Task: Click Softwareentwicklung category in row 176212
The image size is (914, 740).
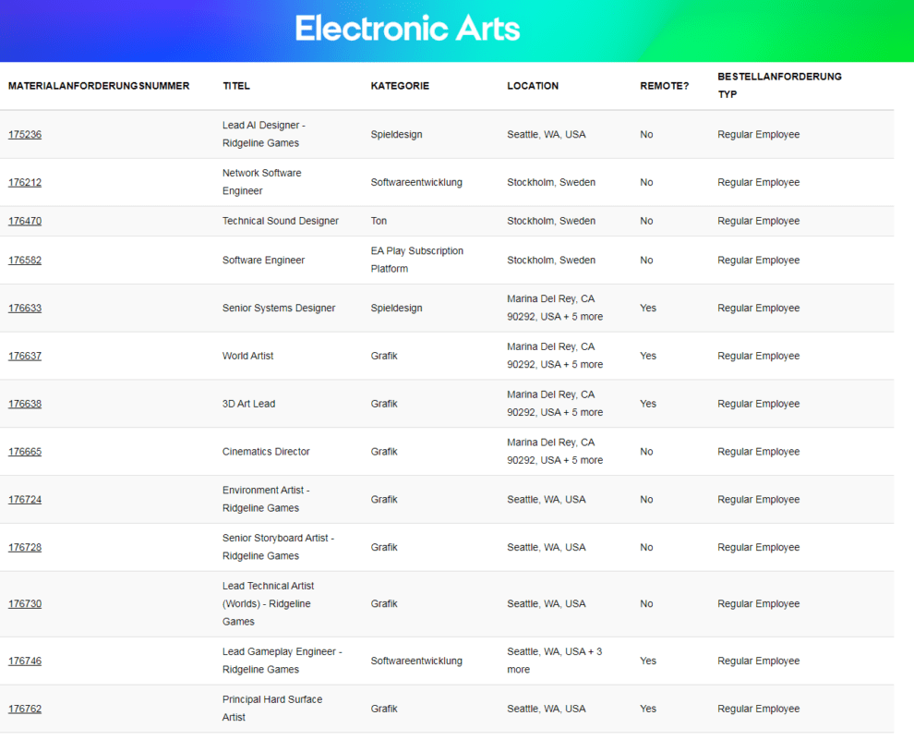Action: (416, 183)
